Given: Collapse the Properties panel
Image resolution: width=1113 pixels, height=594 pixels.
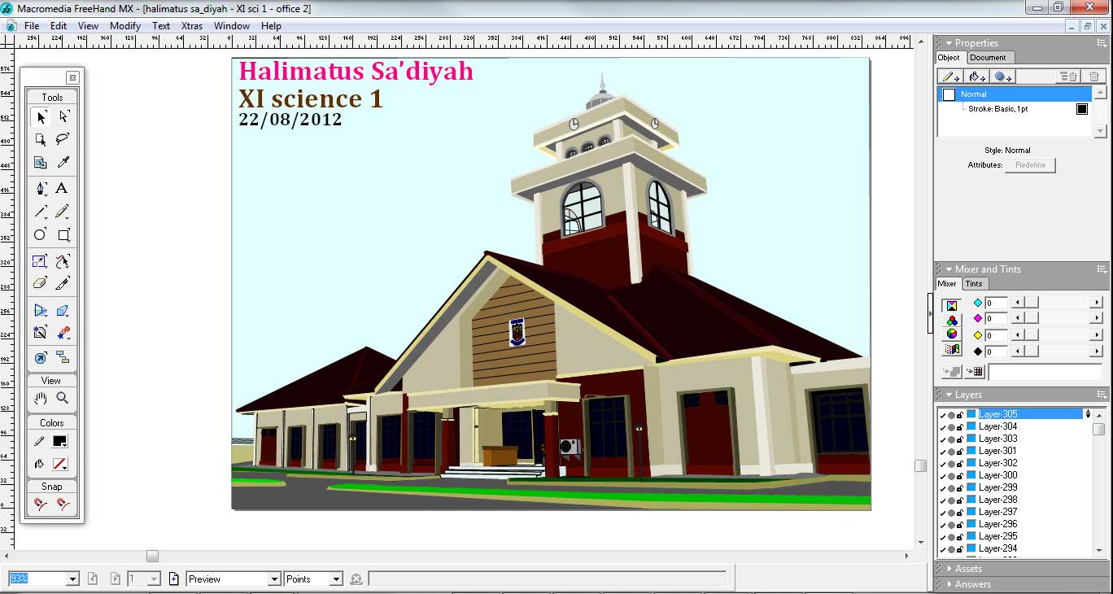Looking at the screenshot, I should [949, 43].
